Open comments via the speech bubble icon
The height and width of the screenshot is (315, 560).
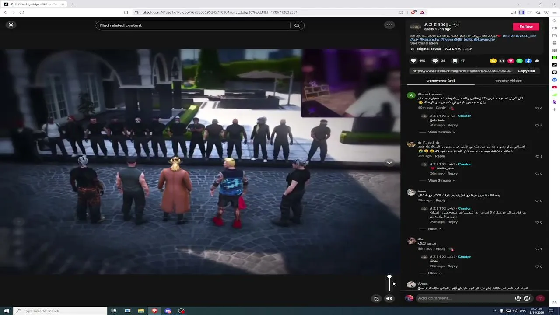435,61
